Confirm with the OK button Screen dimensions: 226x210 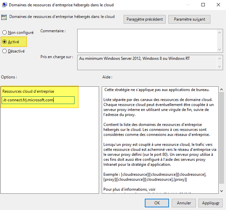point(157,203)
